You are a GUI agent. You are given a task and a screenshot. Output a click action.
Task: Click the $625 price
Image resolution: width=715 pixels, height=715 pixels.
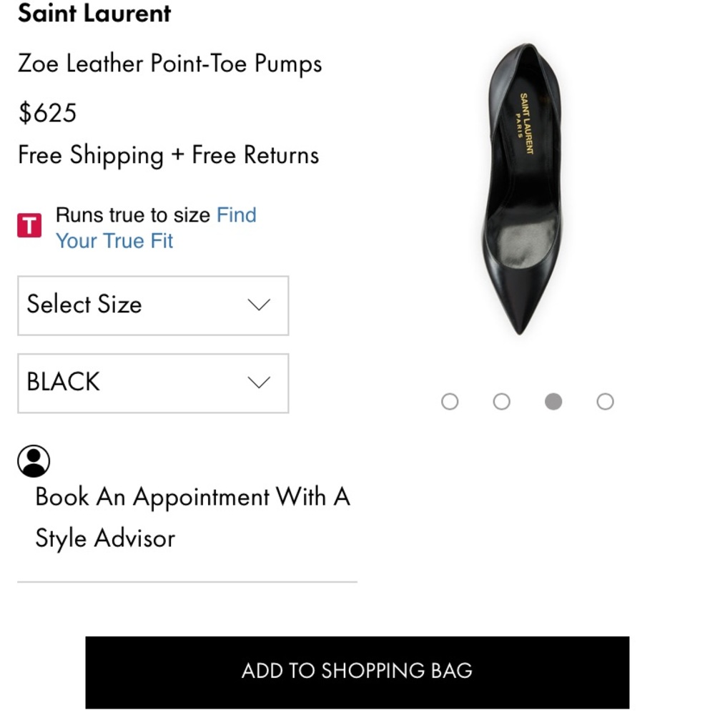coord(47,113)
